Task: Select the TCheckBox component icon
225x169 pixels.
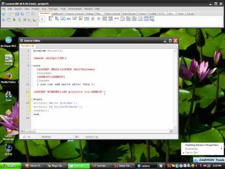Action: coord(93,19)
